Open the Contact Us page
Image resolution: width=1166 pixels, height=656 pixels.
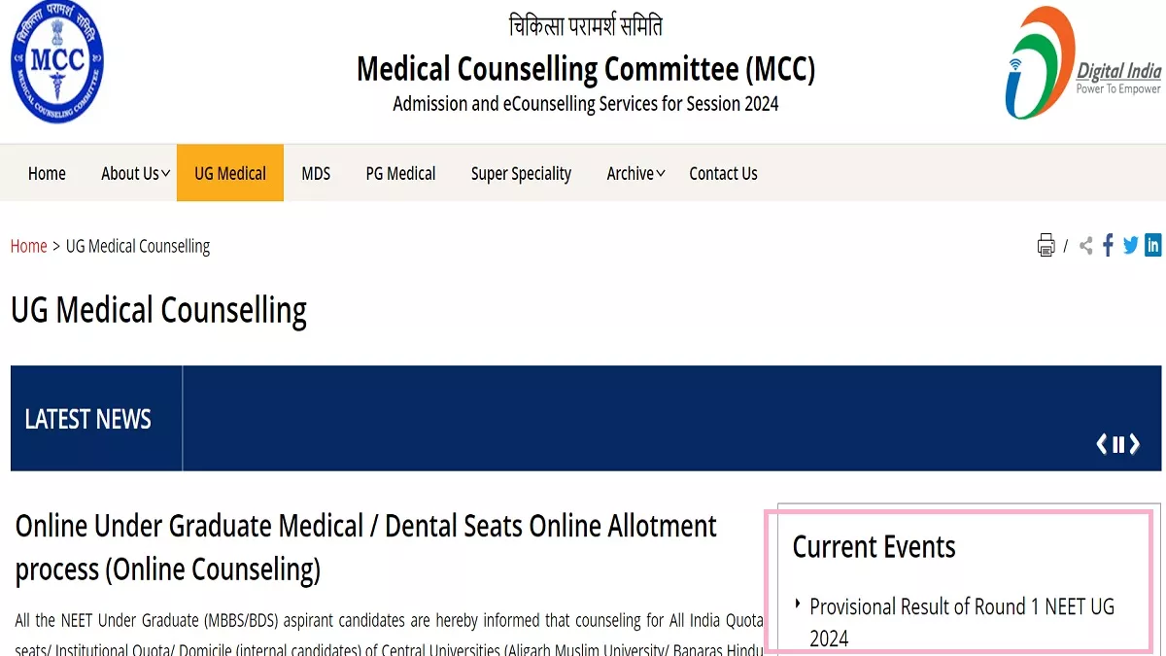click(723, 173)
